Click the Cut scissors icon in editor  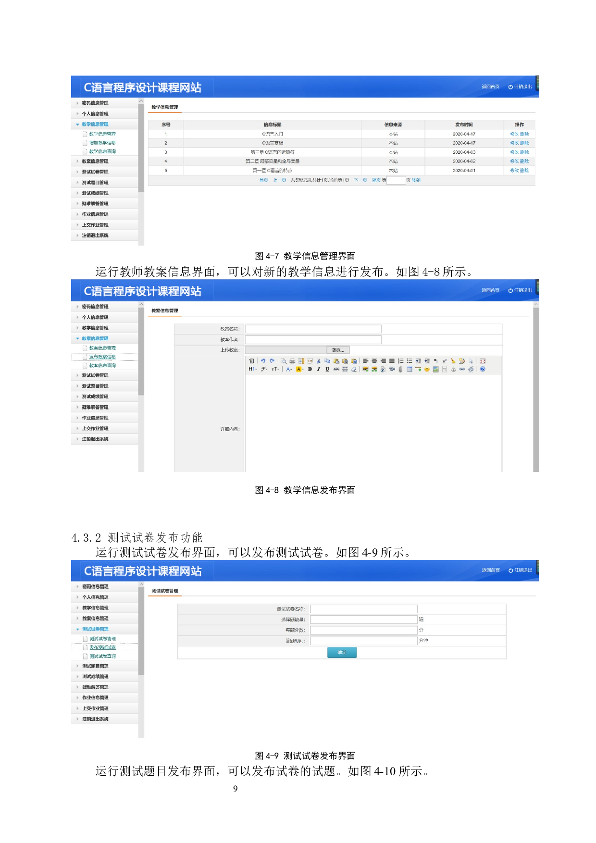(x=318, y=361)
